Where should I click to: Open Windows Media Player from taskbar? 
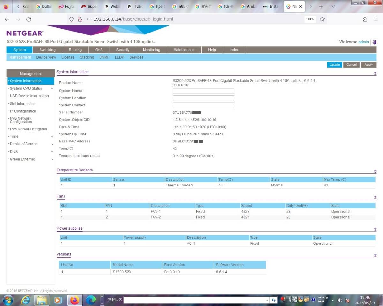pos(58,300)
